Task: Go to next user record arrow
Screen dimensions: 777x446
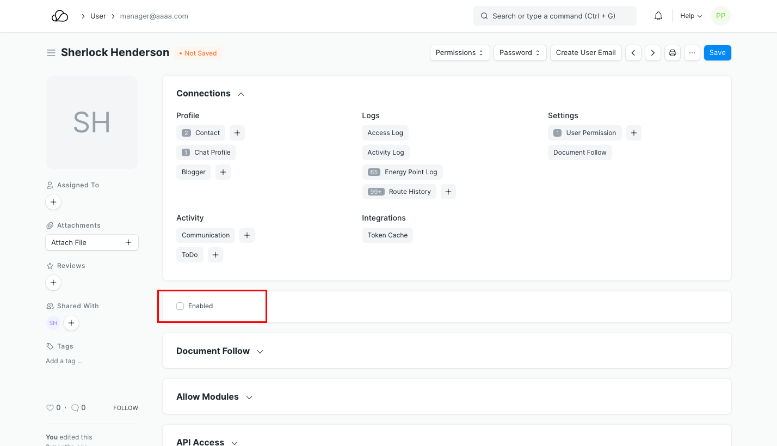Action: (x=652, y=53)
